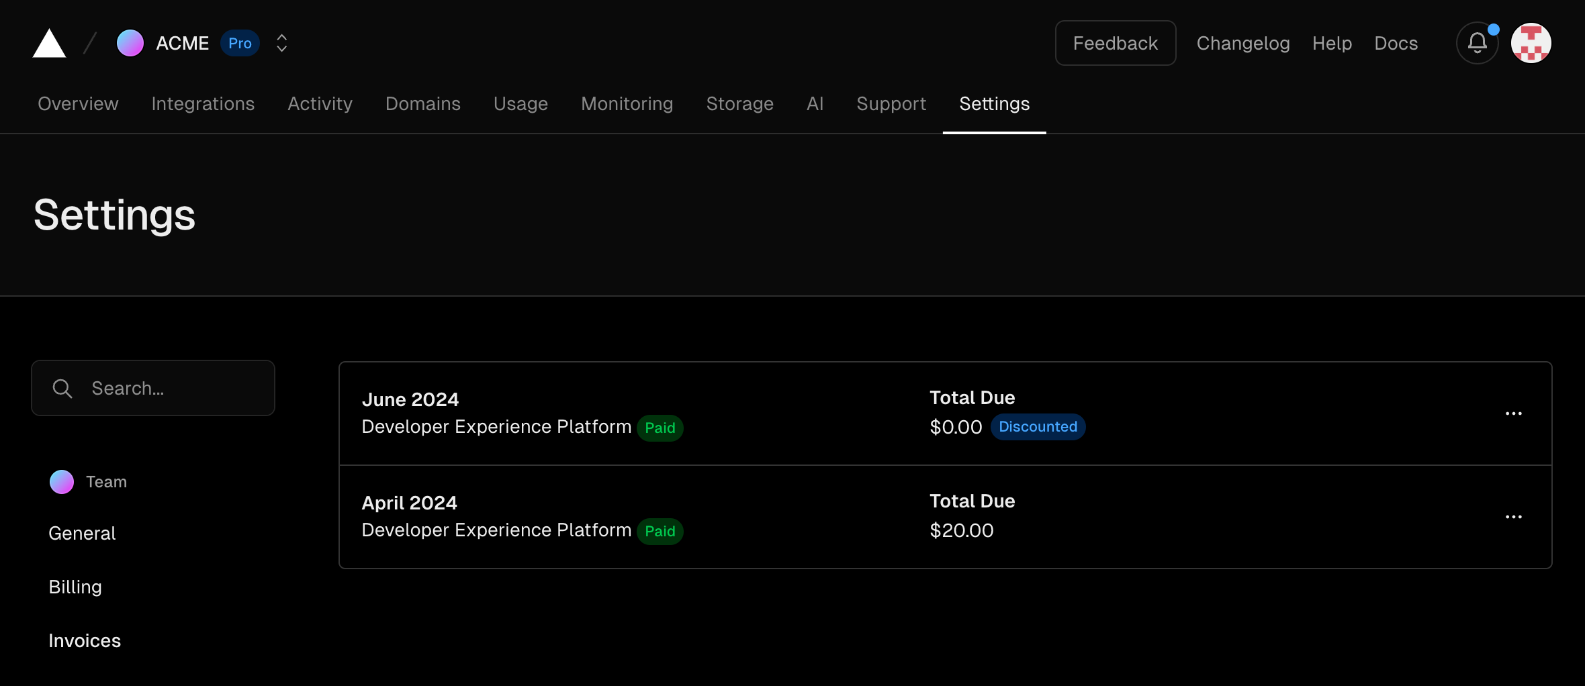Select Billing in settings sidebar

pos(75,587)
